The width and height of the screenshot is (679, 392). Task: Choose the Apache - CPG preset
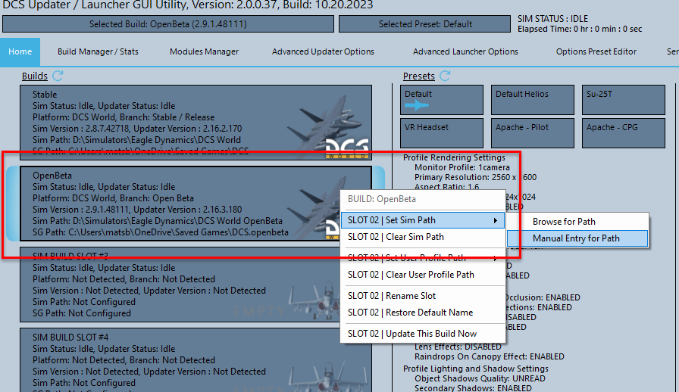click(x=624, y=133)
